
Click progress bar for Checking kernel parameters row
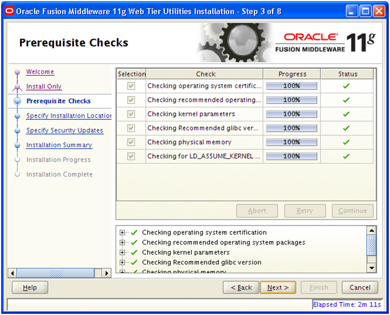(292, 114)
